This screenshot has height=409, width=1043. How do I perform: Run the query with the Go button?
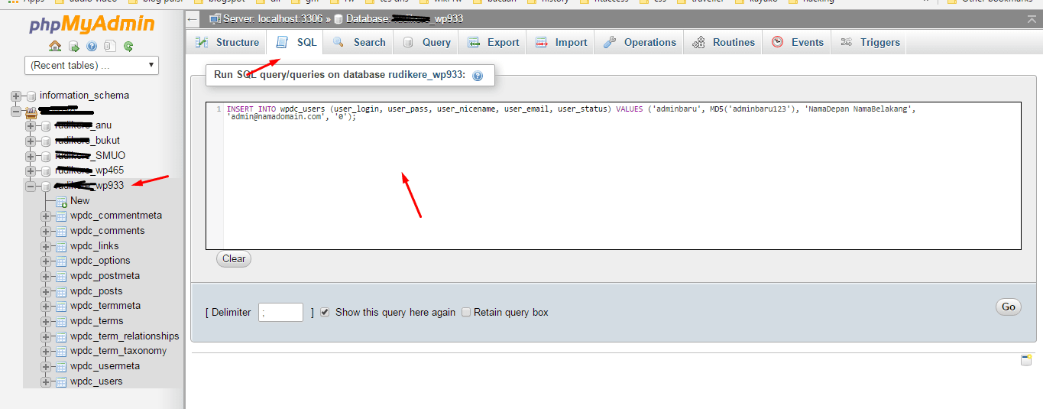pos(1009,307)
